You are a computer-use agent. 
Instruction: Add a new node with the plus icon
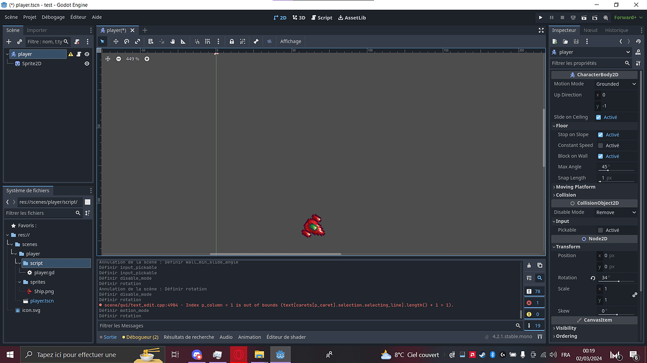coord(8,42)
